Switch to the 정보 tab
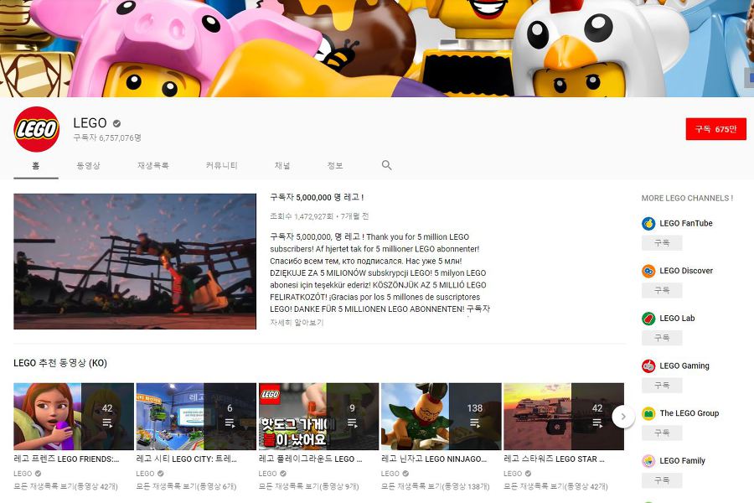 tap(334, 166)
